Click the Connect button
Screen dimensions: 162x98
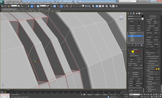pos(138,86)
